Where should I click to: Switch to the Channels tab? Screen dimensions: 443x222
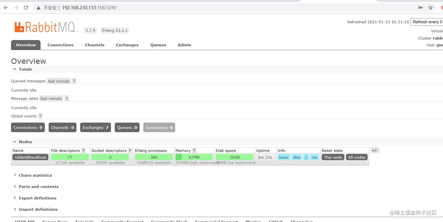pos(95,45)
